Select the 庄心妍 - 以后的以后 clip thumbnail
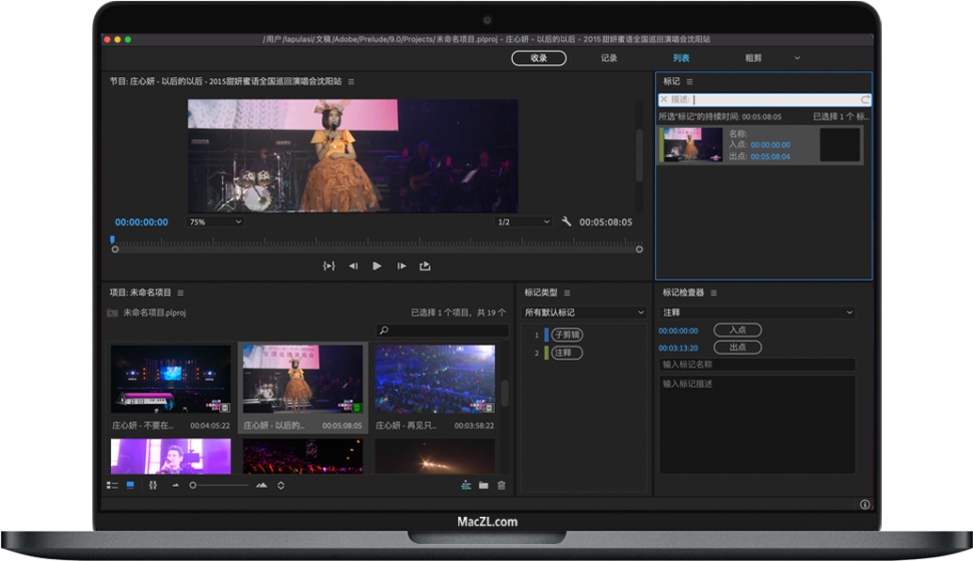Viewport: 973px width, 561px height. click(x=302, y=382)
